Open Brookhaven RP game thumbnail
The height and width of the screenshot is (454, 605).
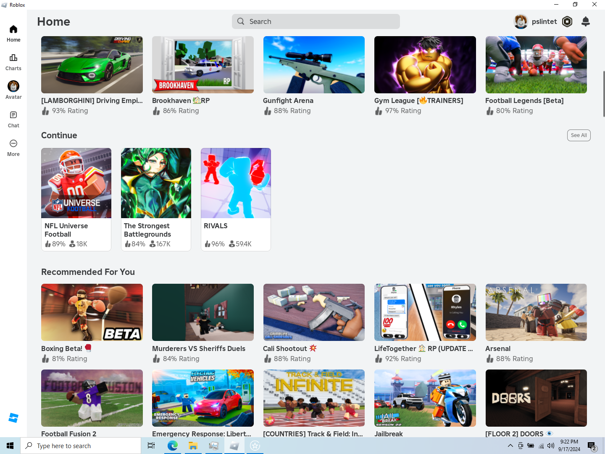point(203,65)
